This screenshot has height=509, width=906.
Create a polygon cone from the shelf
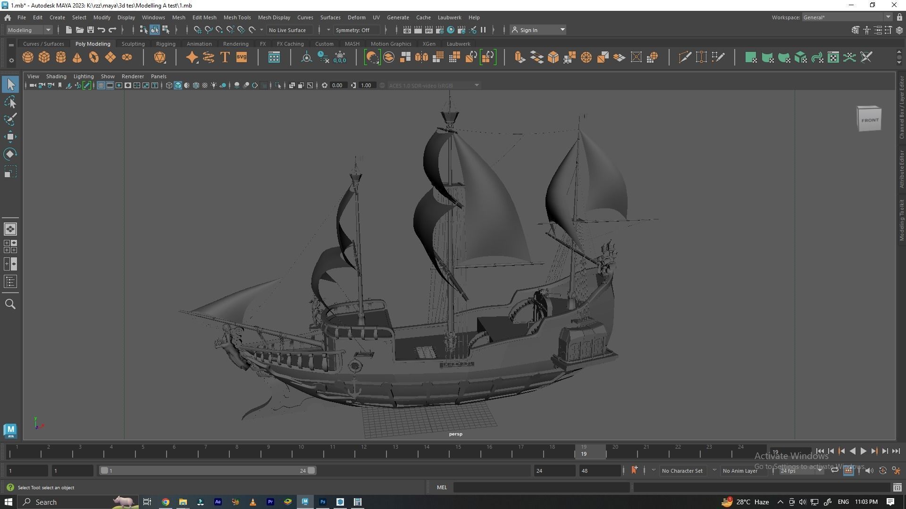[77, 57]
